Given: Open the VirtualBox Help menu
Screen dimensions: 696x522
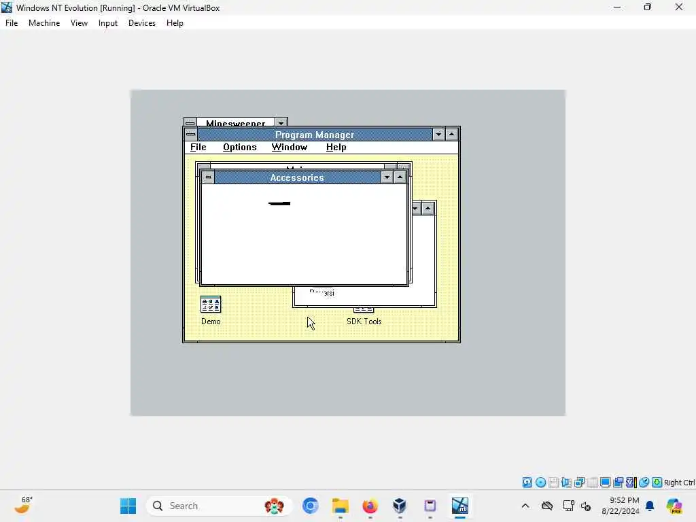Looking at the screenshot, I should (175, 23).
